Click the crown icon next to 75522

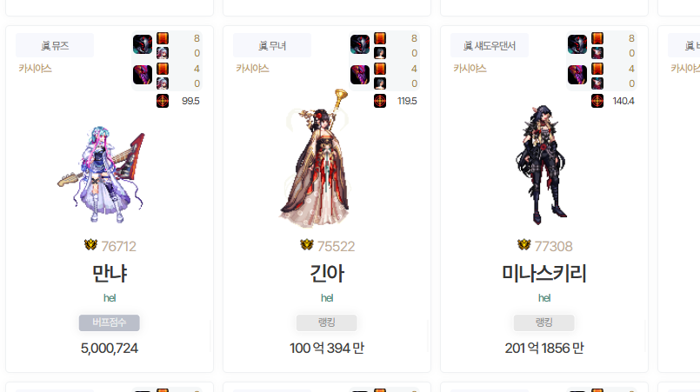[307, 244]
